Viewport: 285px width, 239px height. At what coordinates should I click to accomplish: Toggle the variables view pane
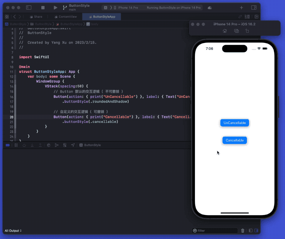[x=250, y=231]
